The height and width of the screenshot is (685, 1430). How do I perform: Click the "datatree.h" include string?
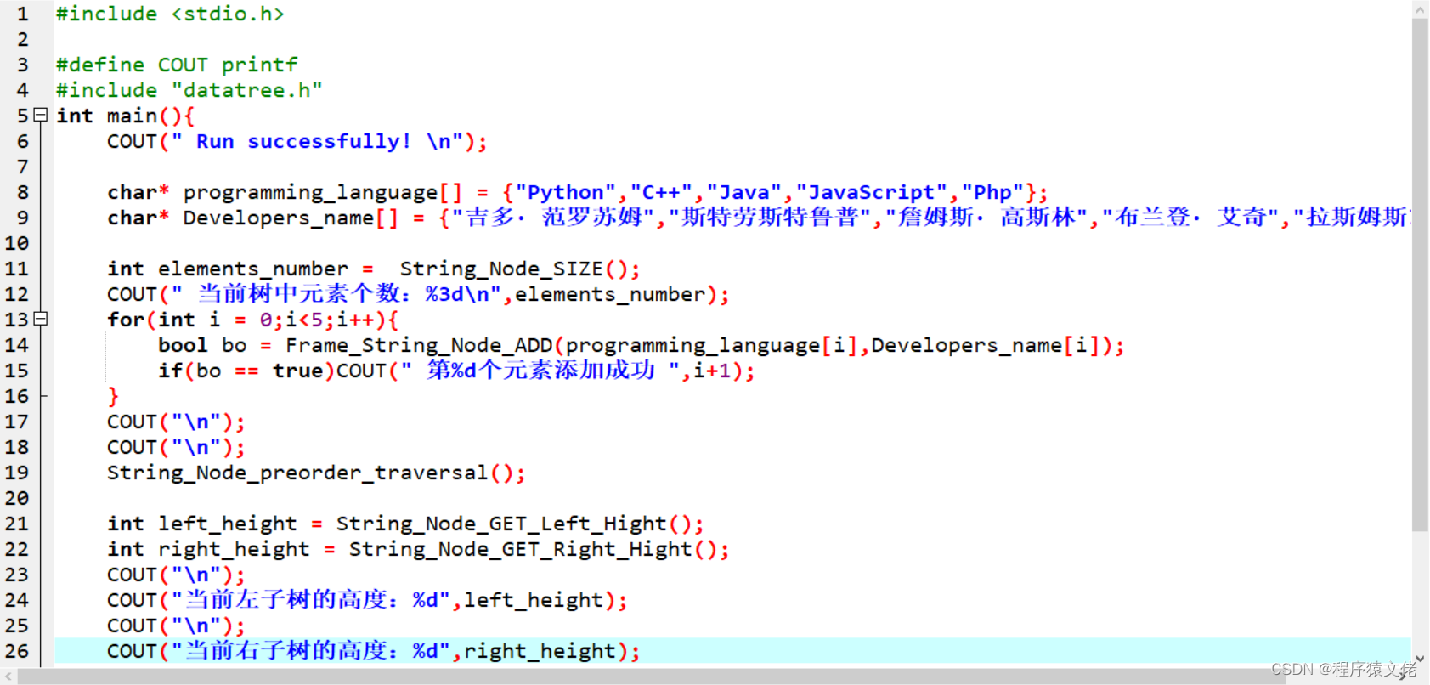point(246,91)
